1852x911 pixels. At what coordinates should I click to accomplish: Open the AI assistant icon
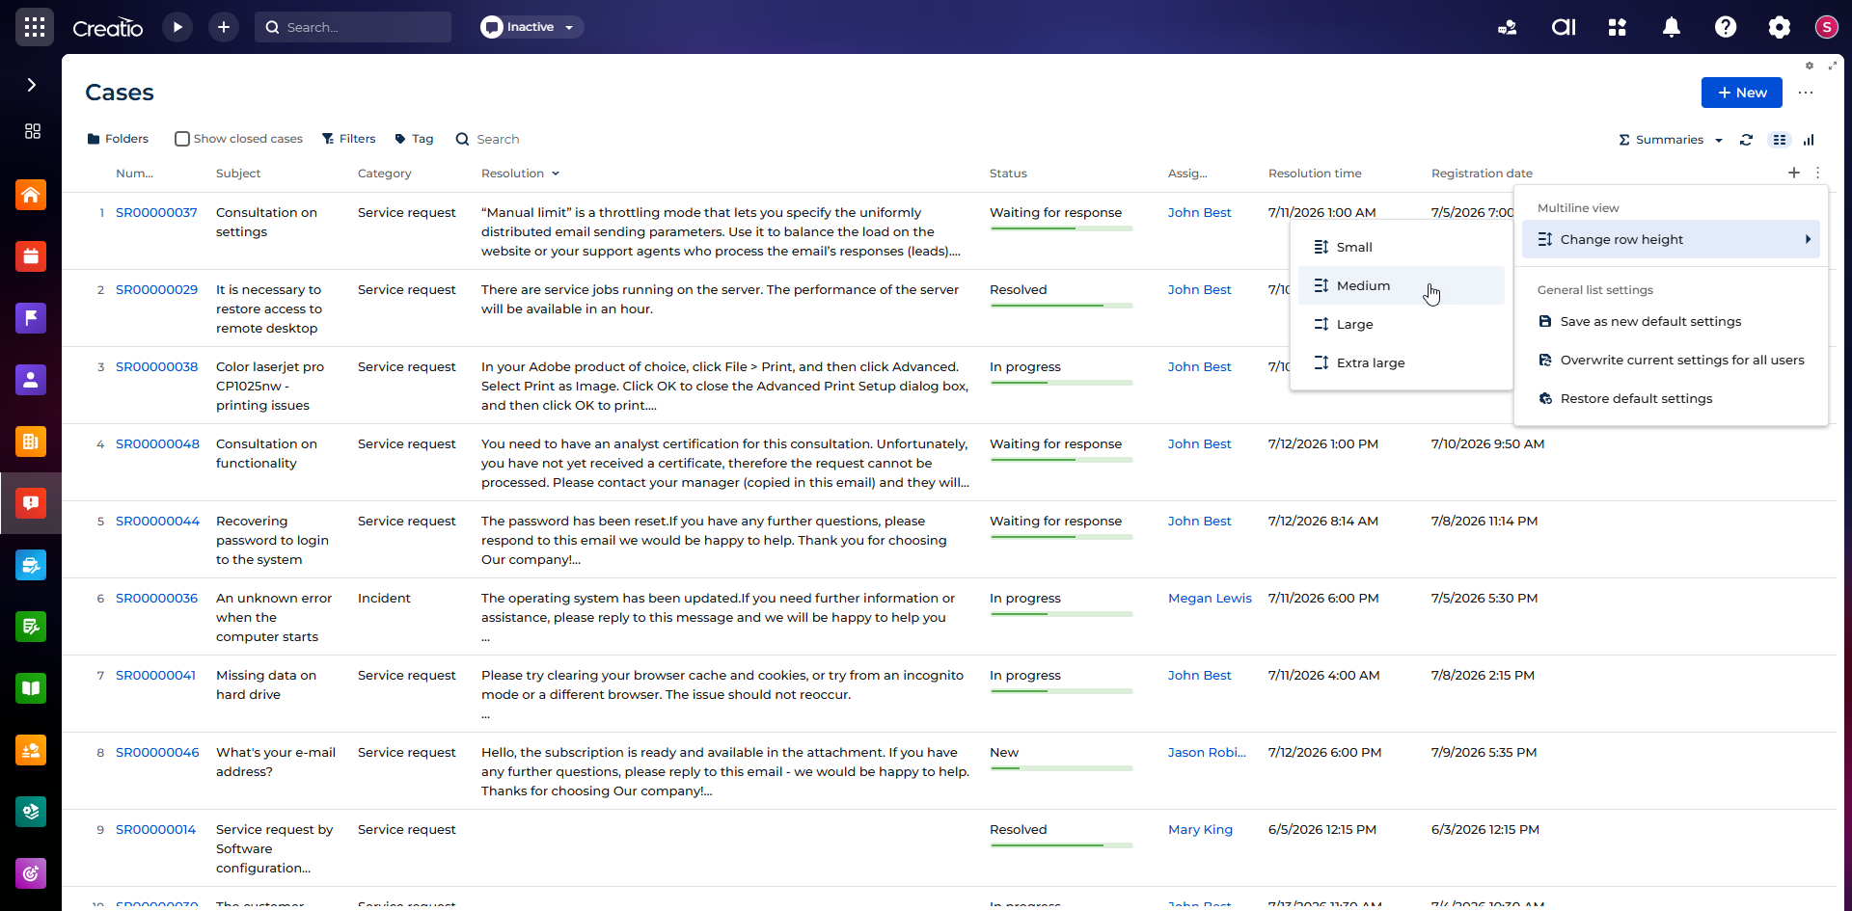[x=1563, y=27]
